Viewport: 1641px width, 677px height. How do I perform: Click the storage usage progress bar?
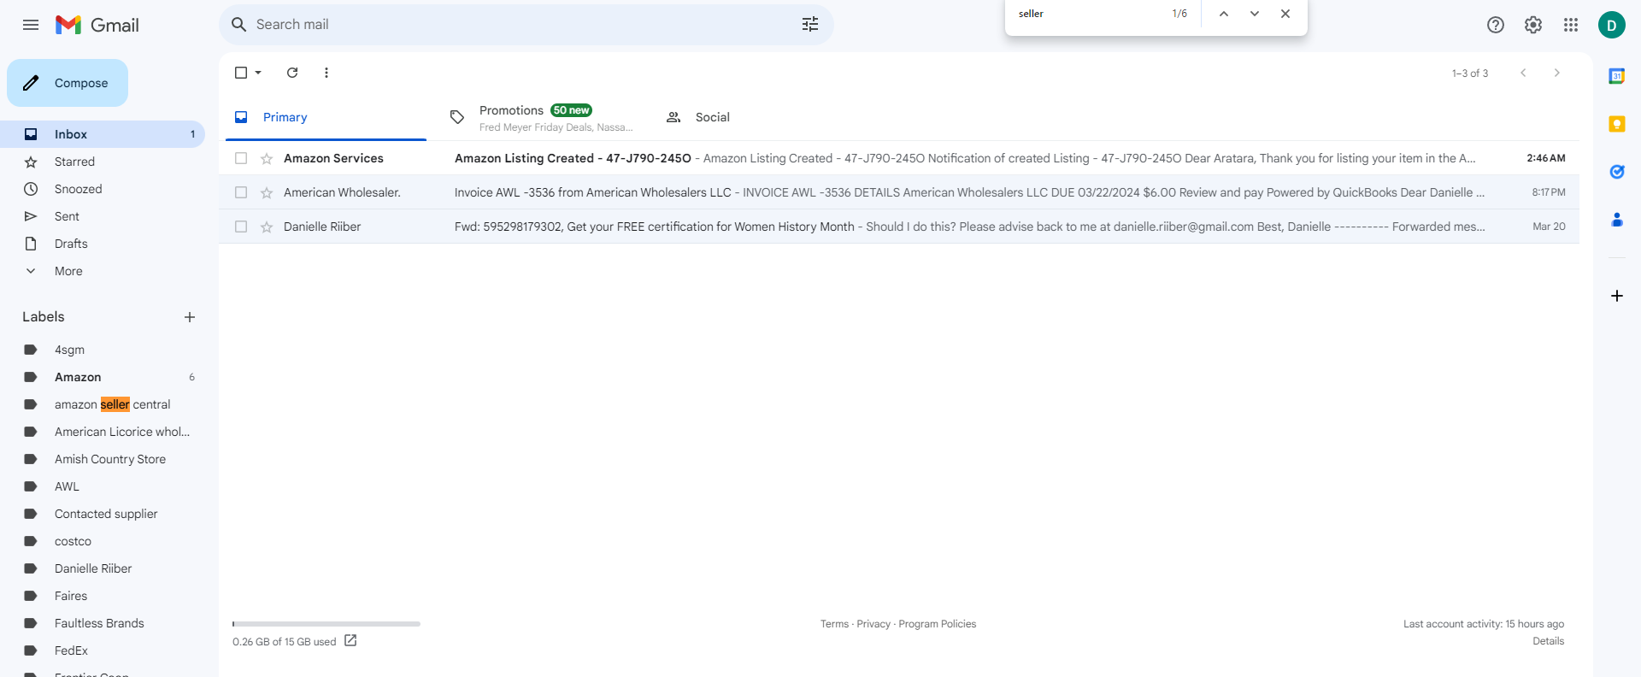(326, 624)
